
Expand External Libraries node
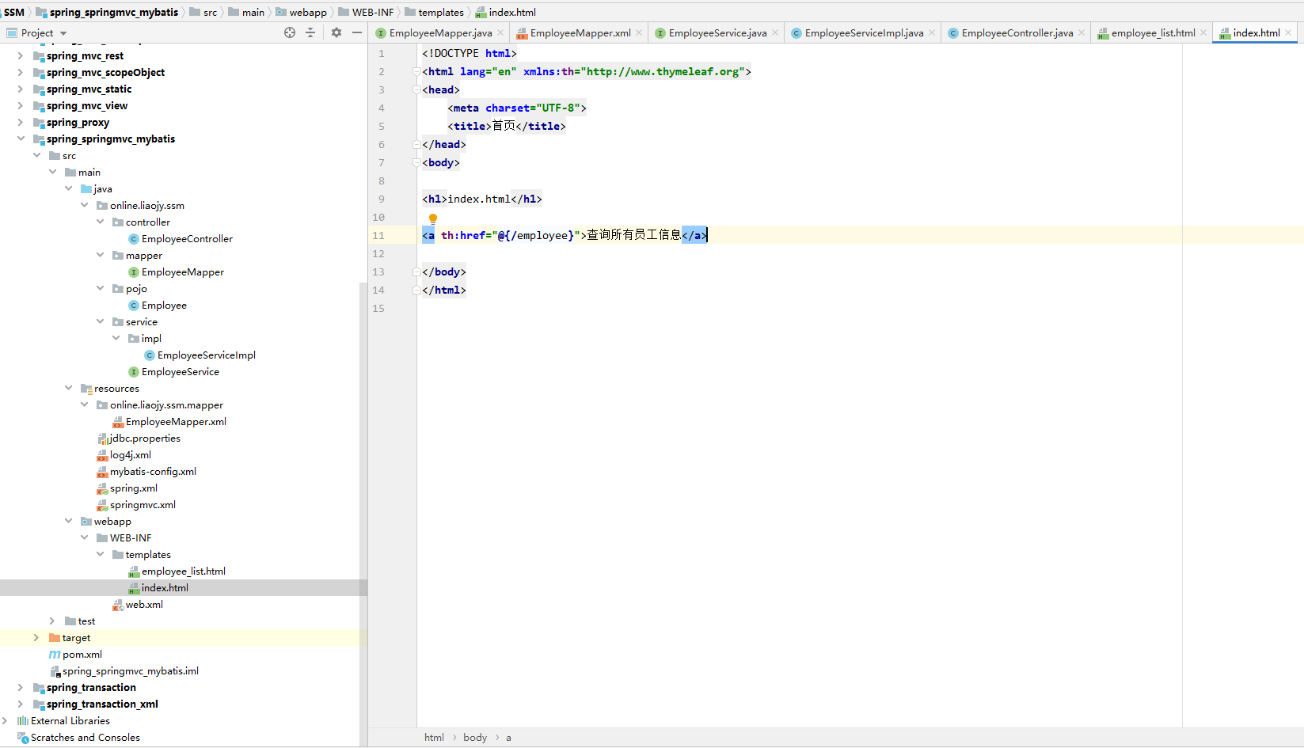click(5, 720)
